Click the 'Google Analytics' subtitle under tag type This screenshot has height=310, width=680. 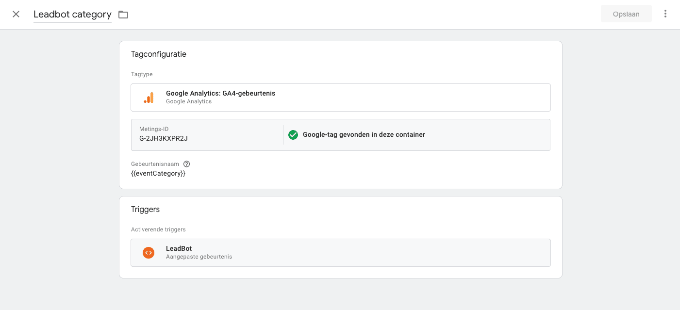(x=189, y=101)
